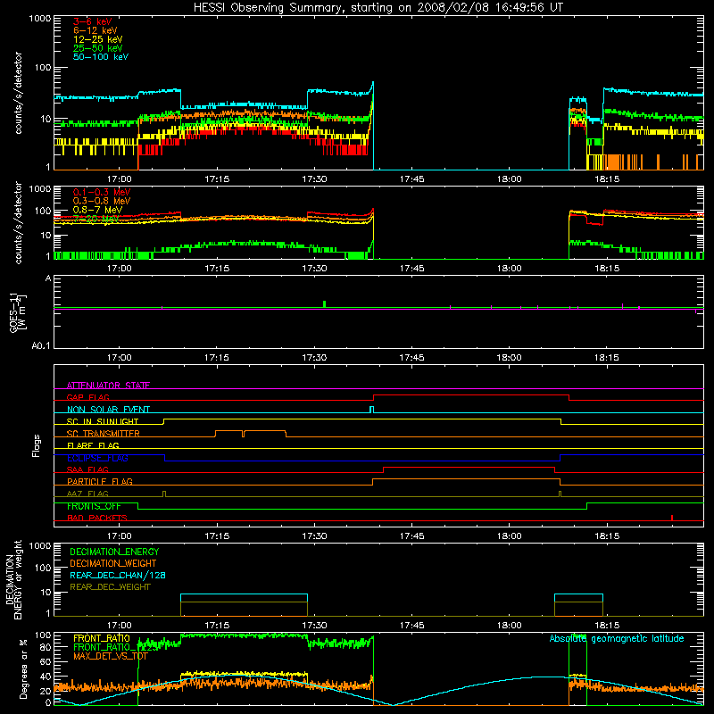Click the orange MAX_DET_VS_TOT legend label
Screen dimensions: 714x714
coord(110,656)
